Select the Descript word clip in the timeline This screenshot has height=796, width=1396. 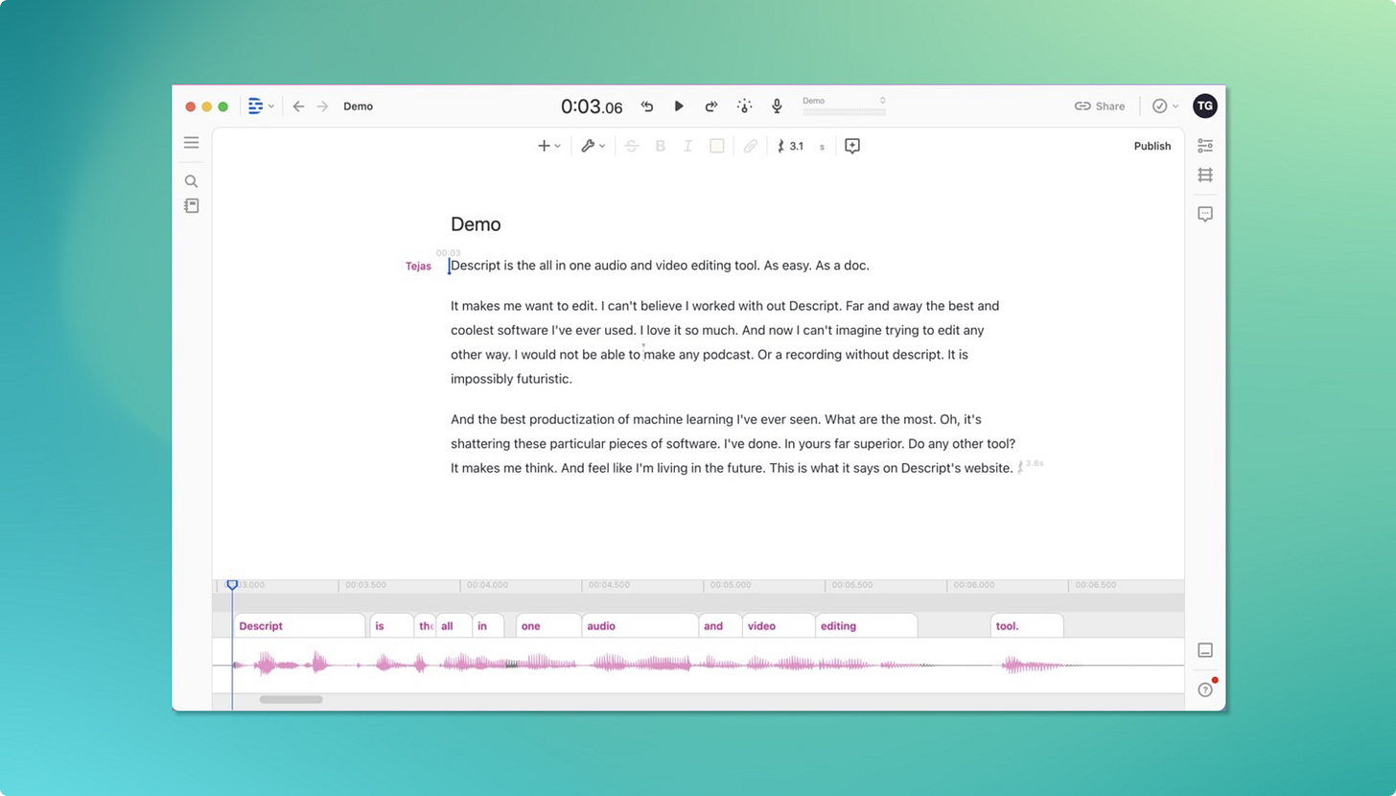click(x=300, y=625)
